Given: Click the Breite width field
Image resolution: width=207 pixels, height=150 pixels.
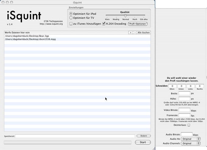Looking at the screenshot, I should [x=184, y=93].
